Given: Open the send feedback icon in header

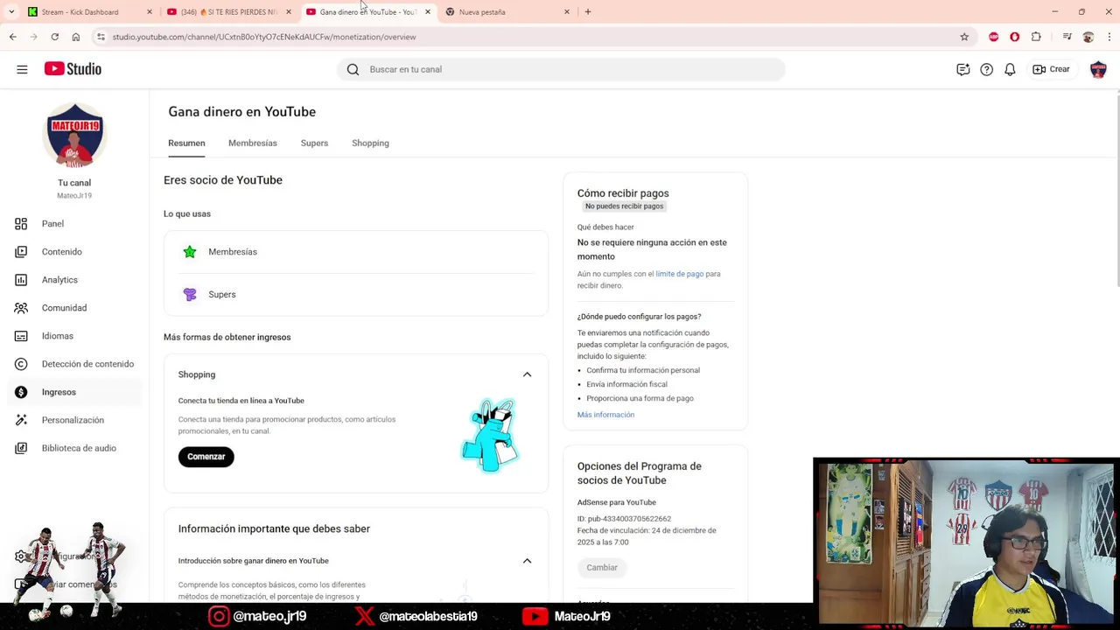Looking at the screenshot, I should (x=962, y=69).
